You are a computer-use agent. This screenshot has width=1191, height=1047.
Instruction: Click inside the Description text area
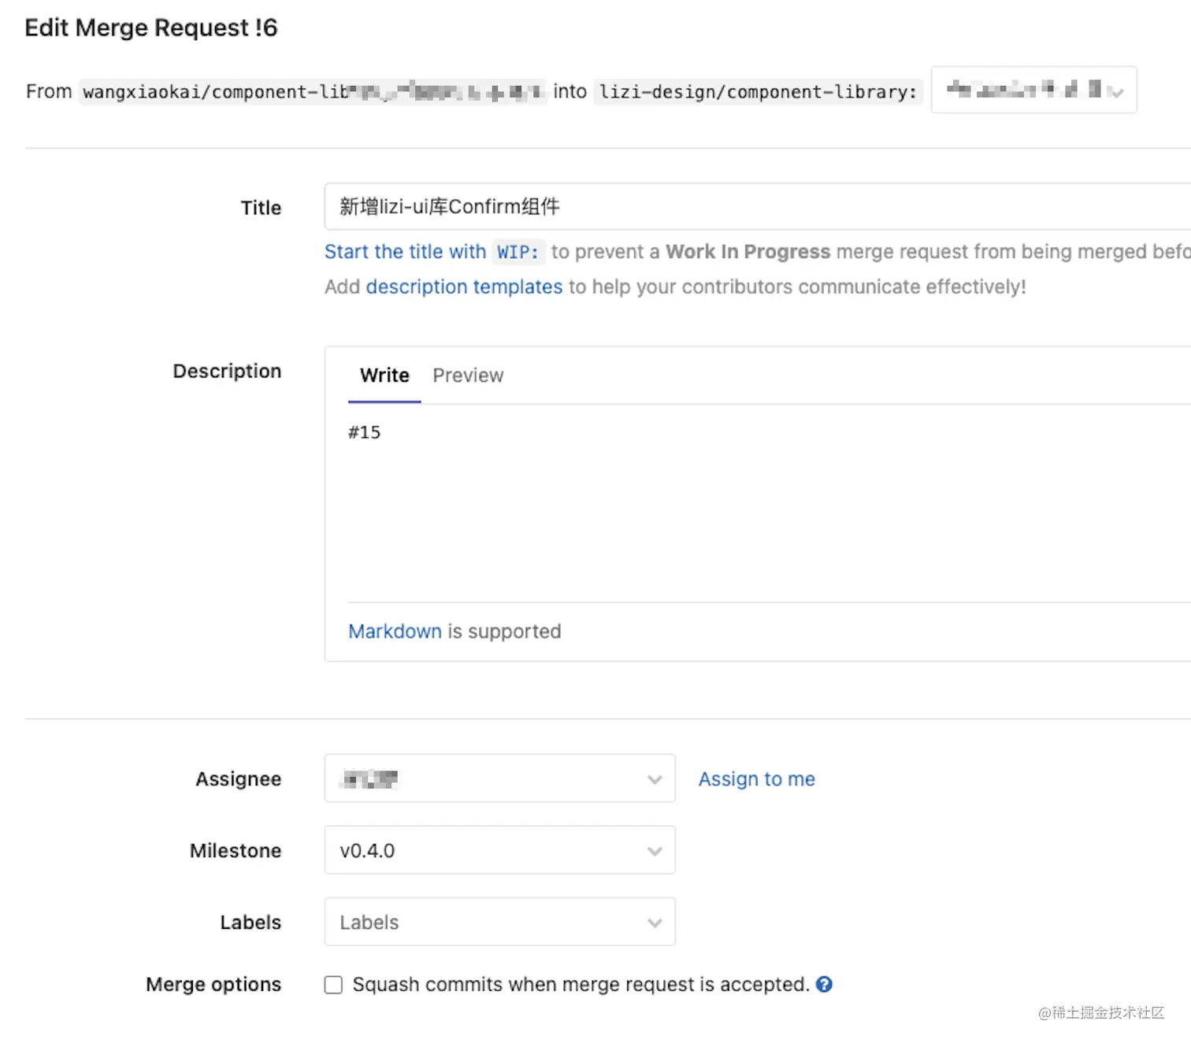[x=756, y=504]
